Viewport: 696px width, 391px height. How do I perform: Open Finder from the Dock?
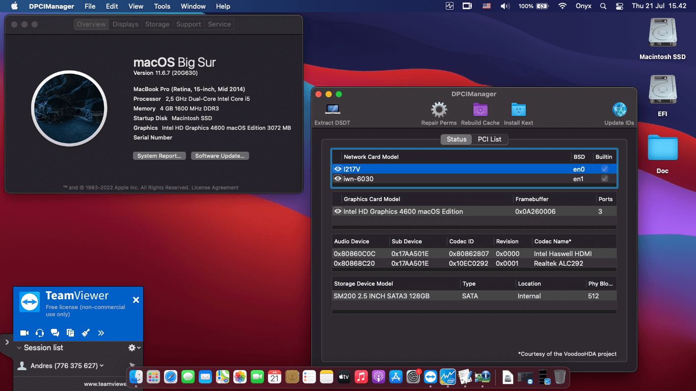[136, 377]
